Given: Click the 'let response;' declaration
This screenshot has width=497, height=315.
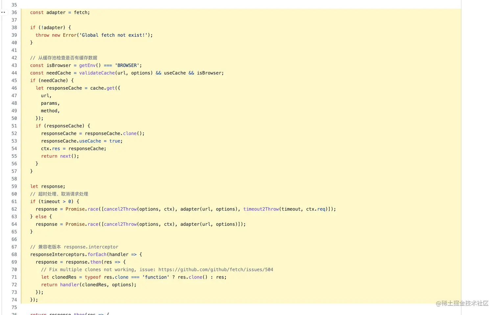Looking at the screenshot, I should [48, 186].
